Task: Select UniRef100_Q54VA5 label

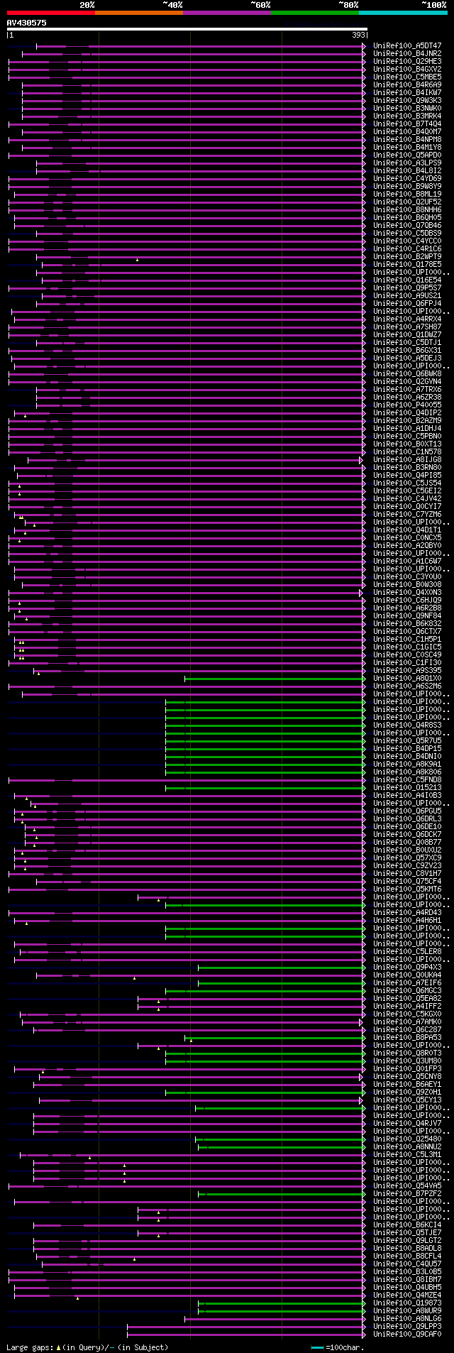Action: click(407, 1186)
